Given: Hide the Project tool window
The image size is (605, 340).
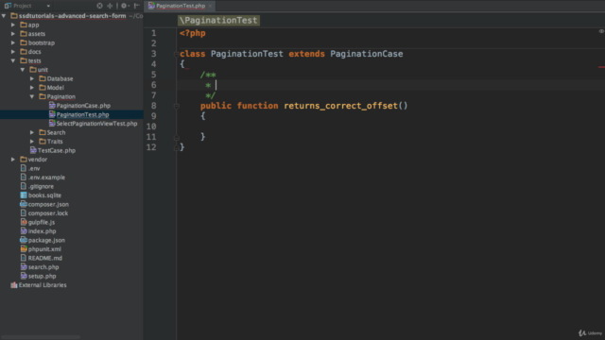Looking at the screenshot, I should [x=136, y=6].
